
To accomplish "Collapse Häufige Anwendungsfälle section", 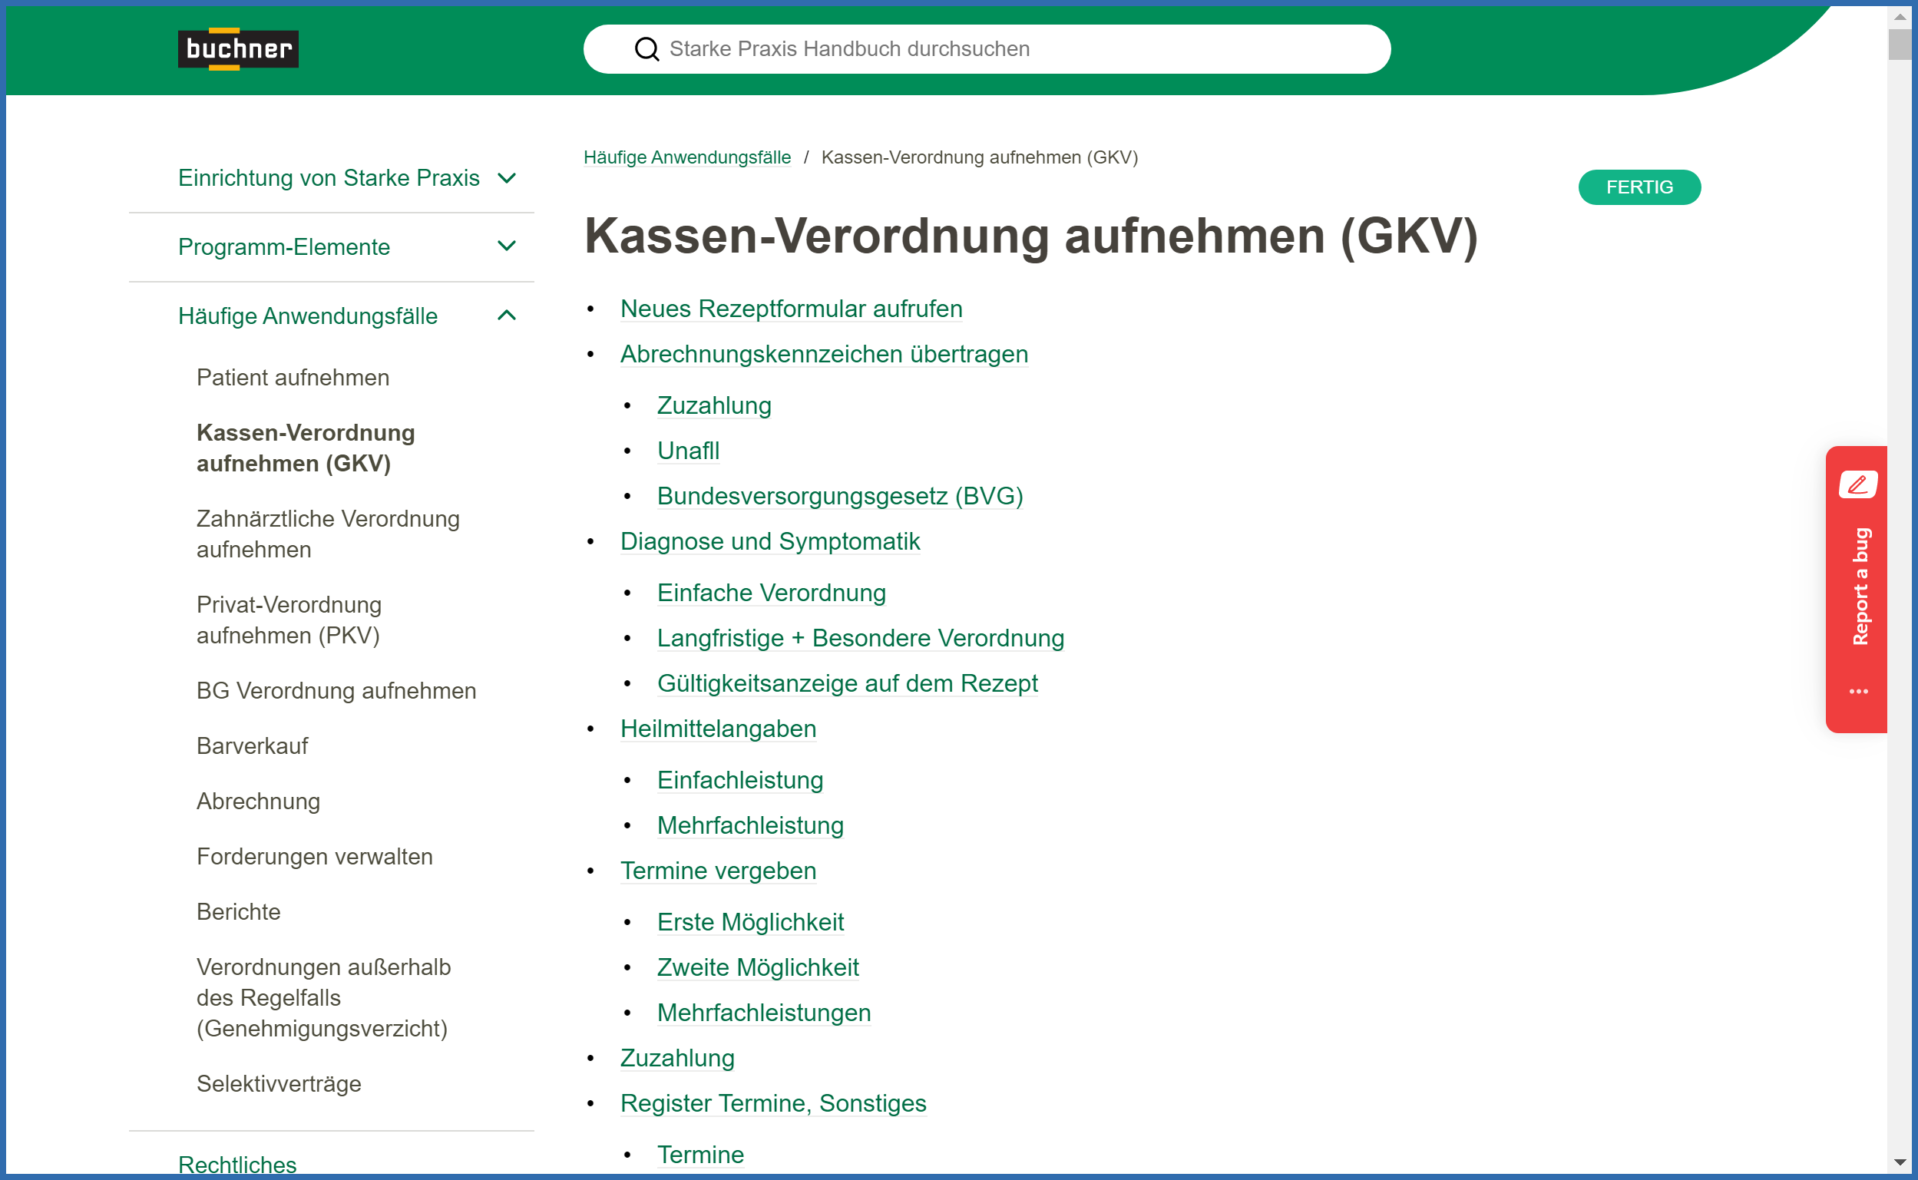I will 507,316.
